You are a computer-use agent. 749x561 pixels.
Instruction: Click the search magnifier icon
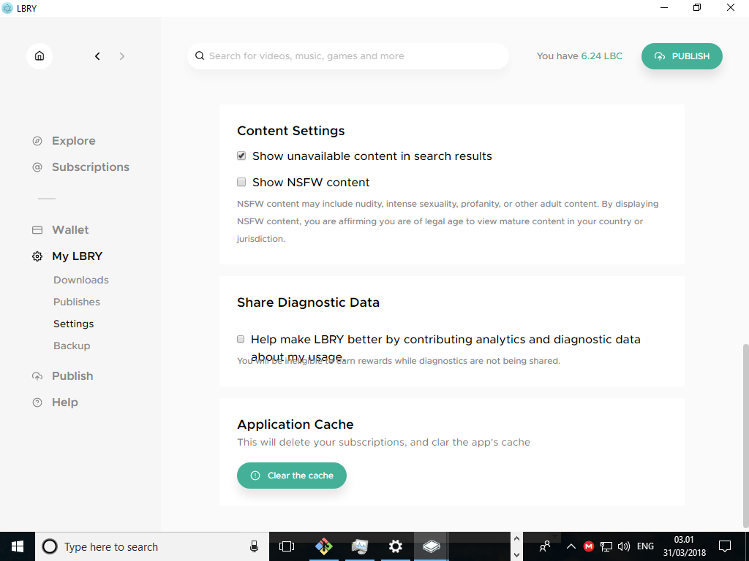click(200, 56)
